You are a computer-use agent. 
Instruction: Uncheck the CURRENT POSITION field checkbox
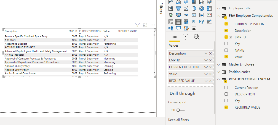pyautogui.click(x=226, y=24)
